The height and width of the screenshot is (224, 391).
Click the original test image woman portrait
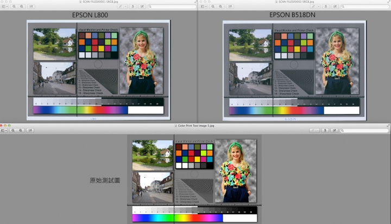coord(236,171)
